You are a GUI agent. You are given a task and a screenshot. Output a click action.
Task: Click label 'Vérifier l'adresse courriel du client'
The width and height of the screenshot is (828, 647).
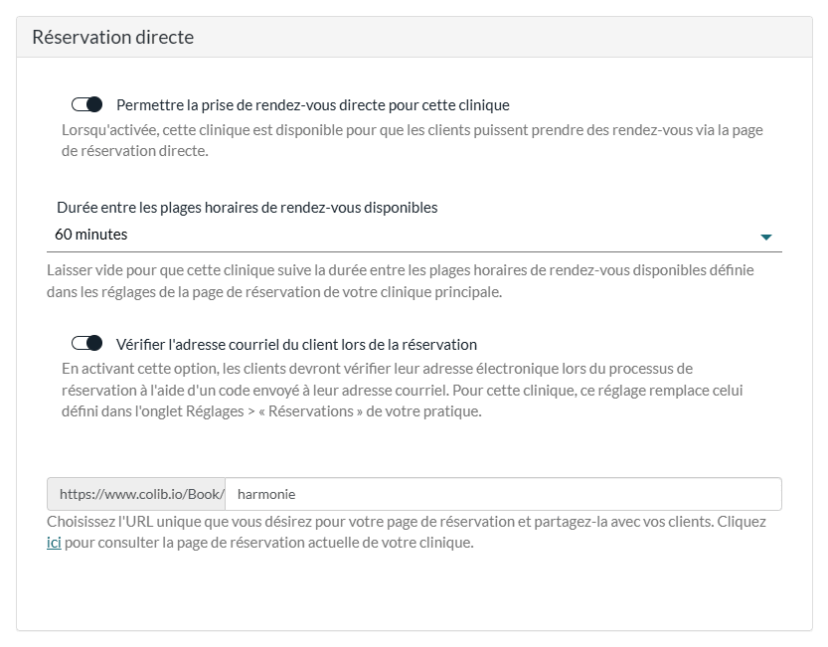click(x=296, y=344)
